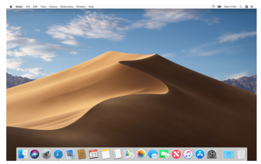The image size is (261, 164).
Task: Launch iTunes from the Dock
Action: pos(188,154)
